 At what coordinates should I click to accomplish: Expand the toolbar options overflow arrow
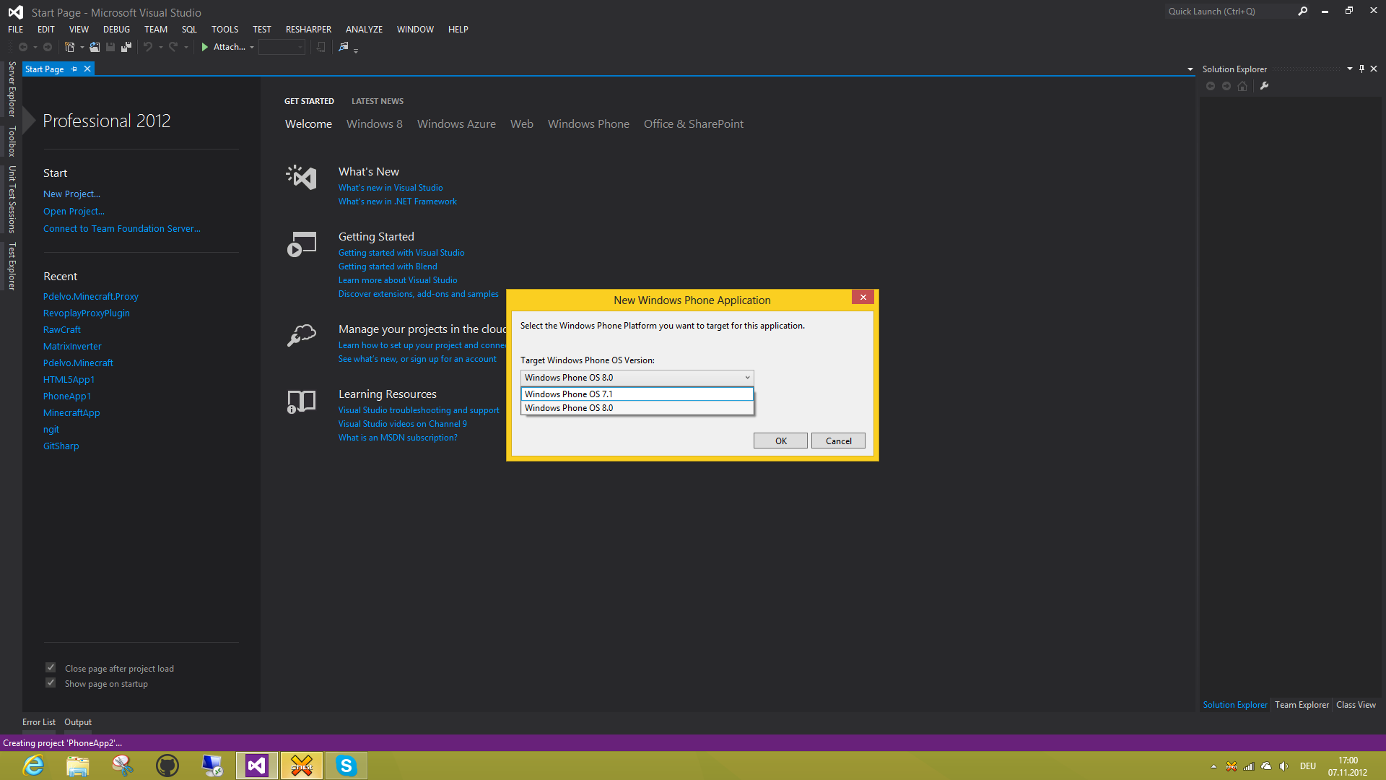(356, 50)
